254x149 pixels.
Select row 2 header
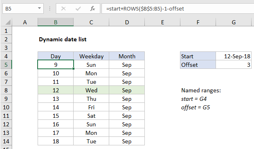6,39
